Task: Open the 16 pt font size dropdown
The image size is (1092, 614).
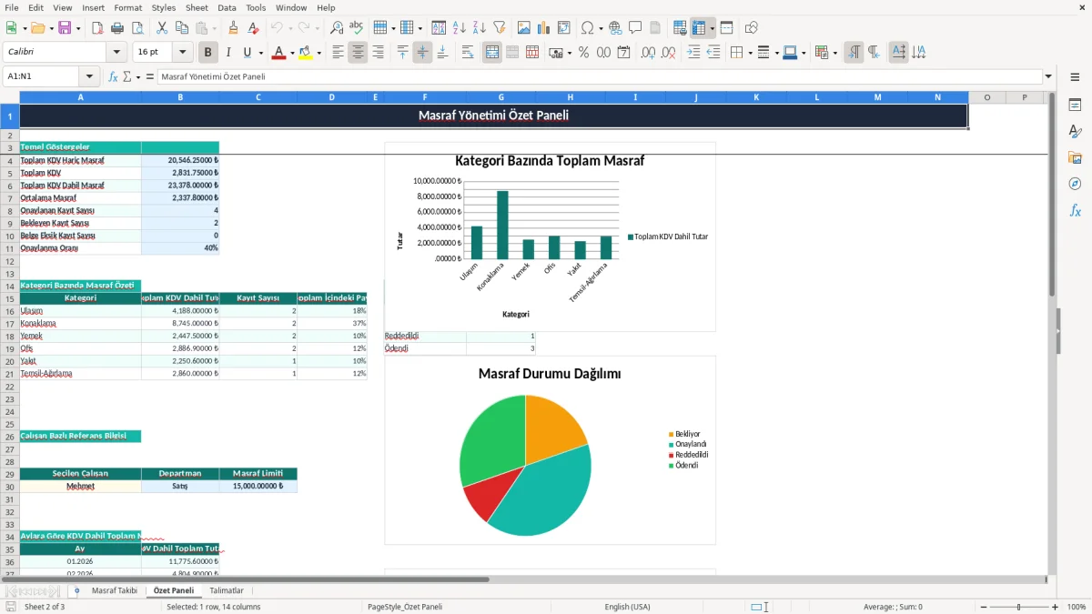Action: (183, 52)
